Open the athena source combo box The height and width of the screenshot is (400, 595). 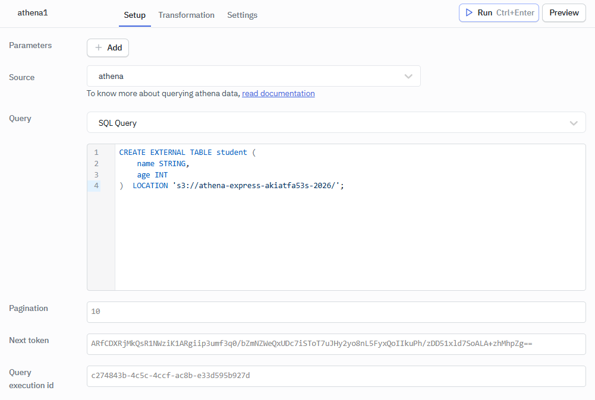pyautogui.click(x=250, y=77)
